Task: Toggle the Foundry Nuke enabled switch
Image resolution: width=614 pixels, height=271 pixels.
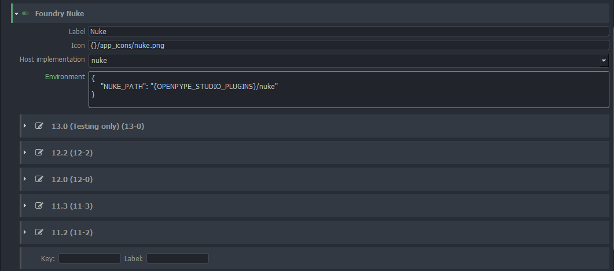Action: click(26, 13)
